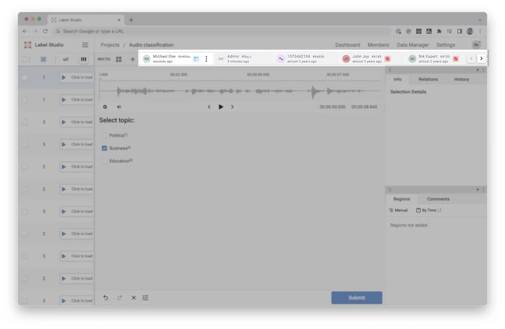Play the audio clip
Viewport: 505px width, 329px height.
[x=221, y=107]
